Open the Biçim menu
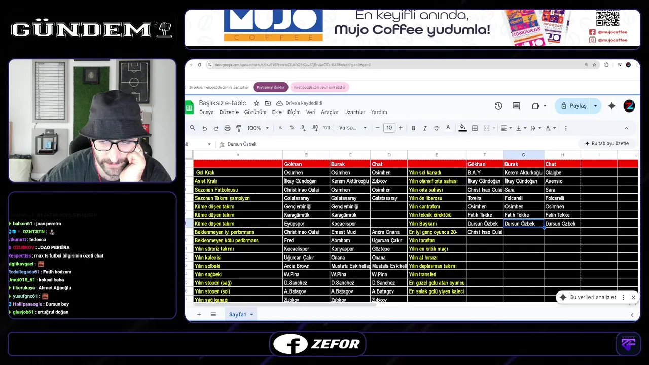Image resolution: width=649 pixels, height=365 pixels. [x=294, y=112]
